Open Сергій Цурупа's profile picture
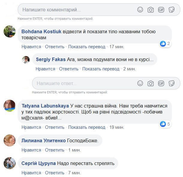 (x=9, y=163)
